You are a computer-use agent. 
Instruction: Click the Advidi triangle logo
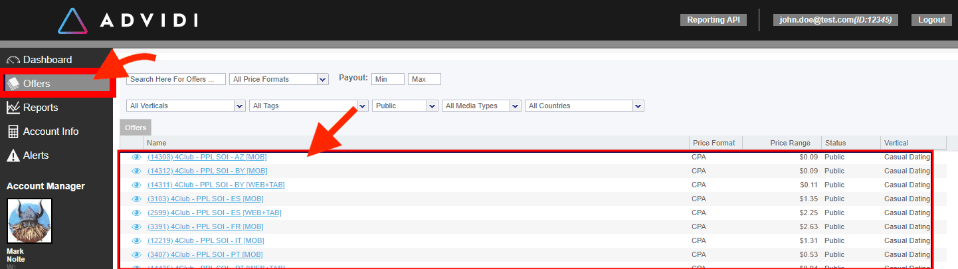click(74, 21)
